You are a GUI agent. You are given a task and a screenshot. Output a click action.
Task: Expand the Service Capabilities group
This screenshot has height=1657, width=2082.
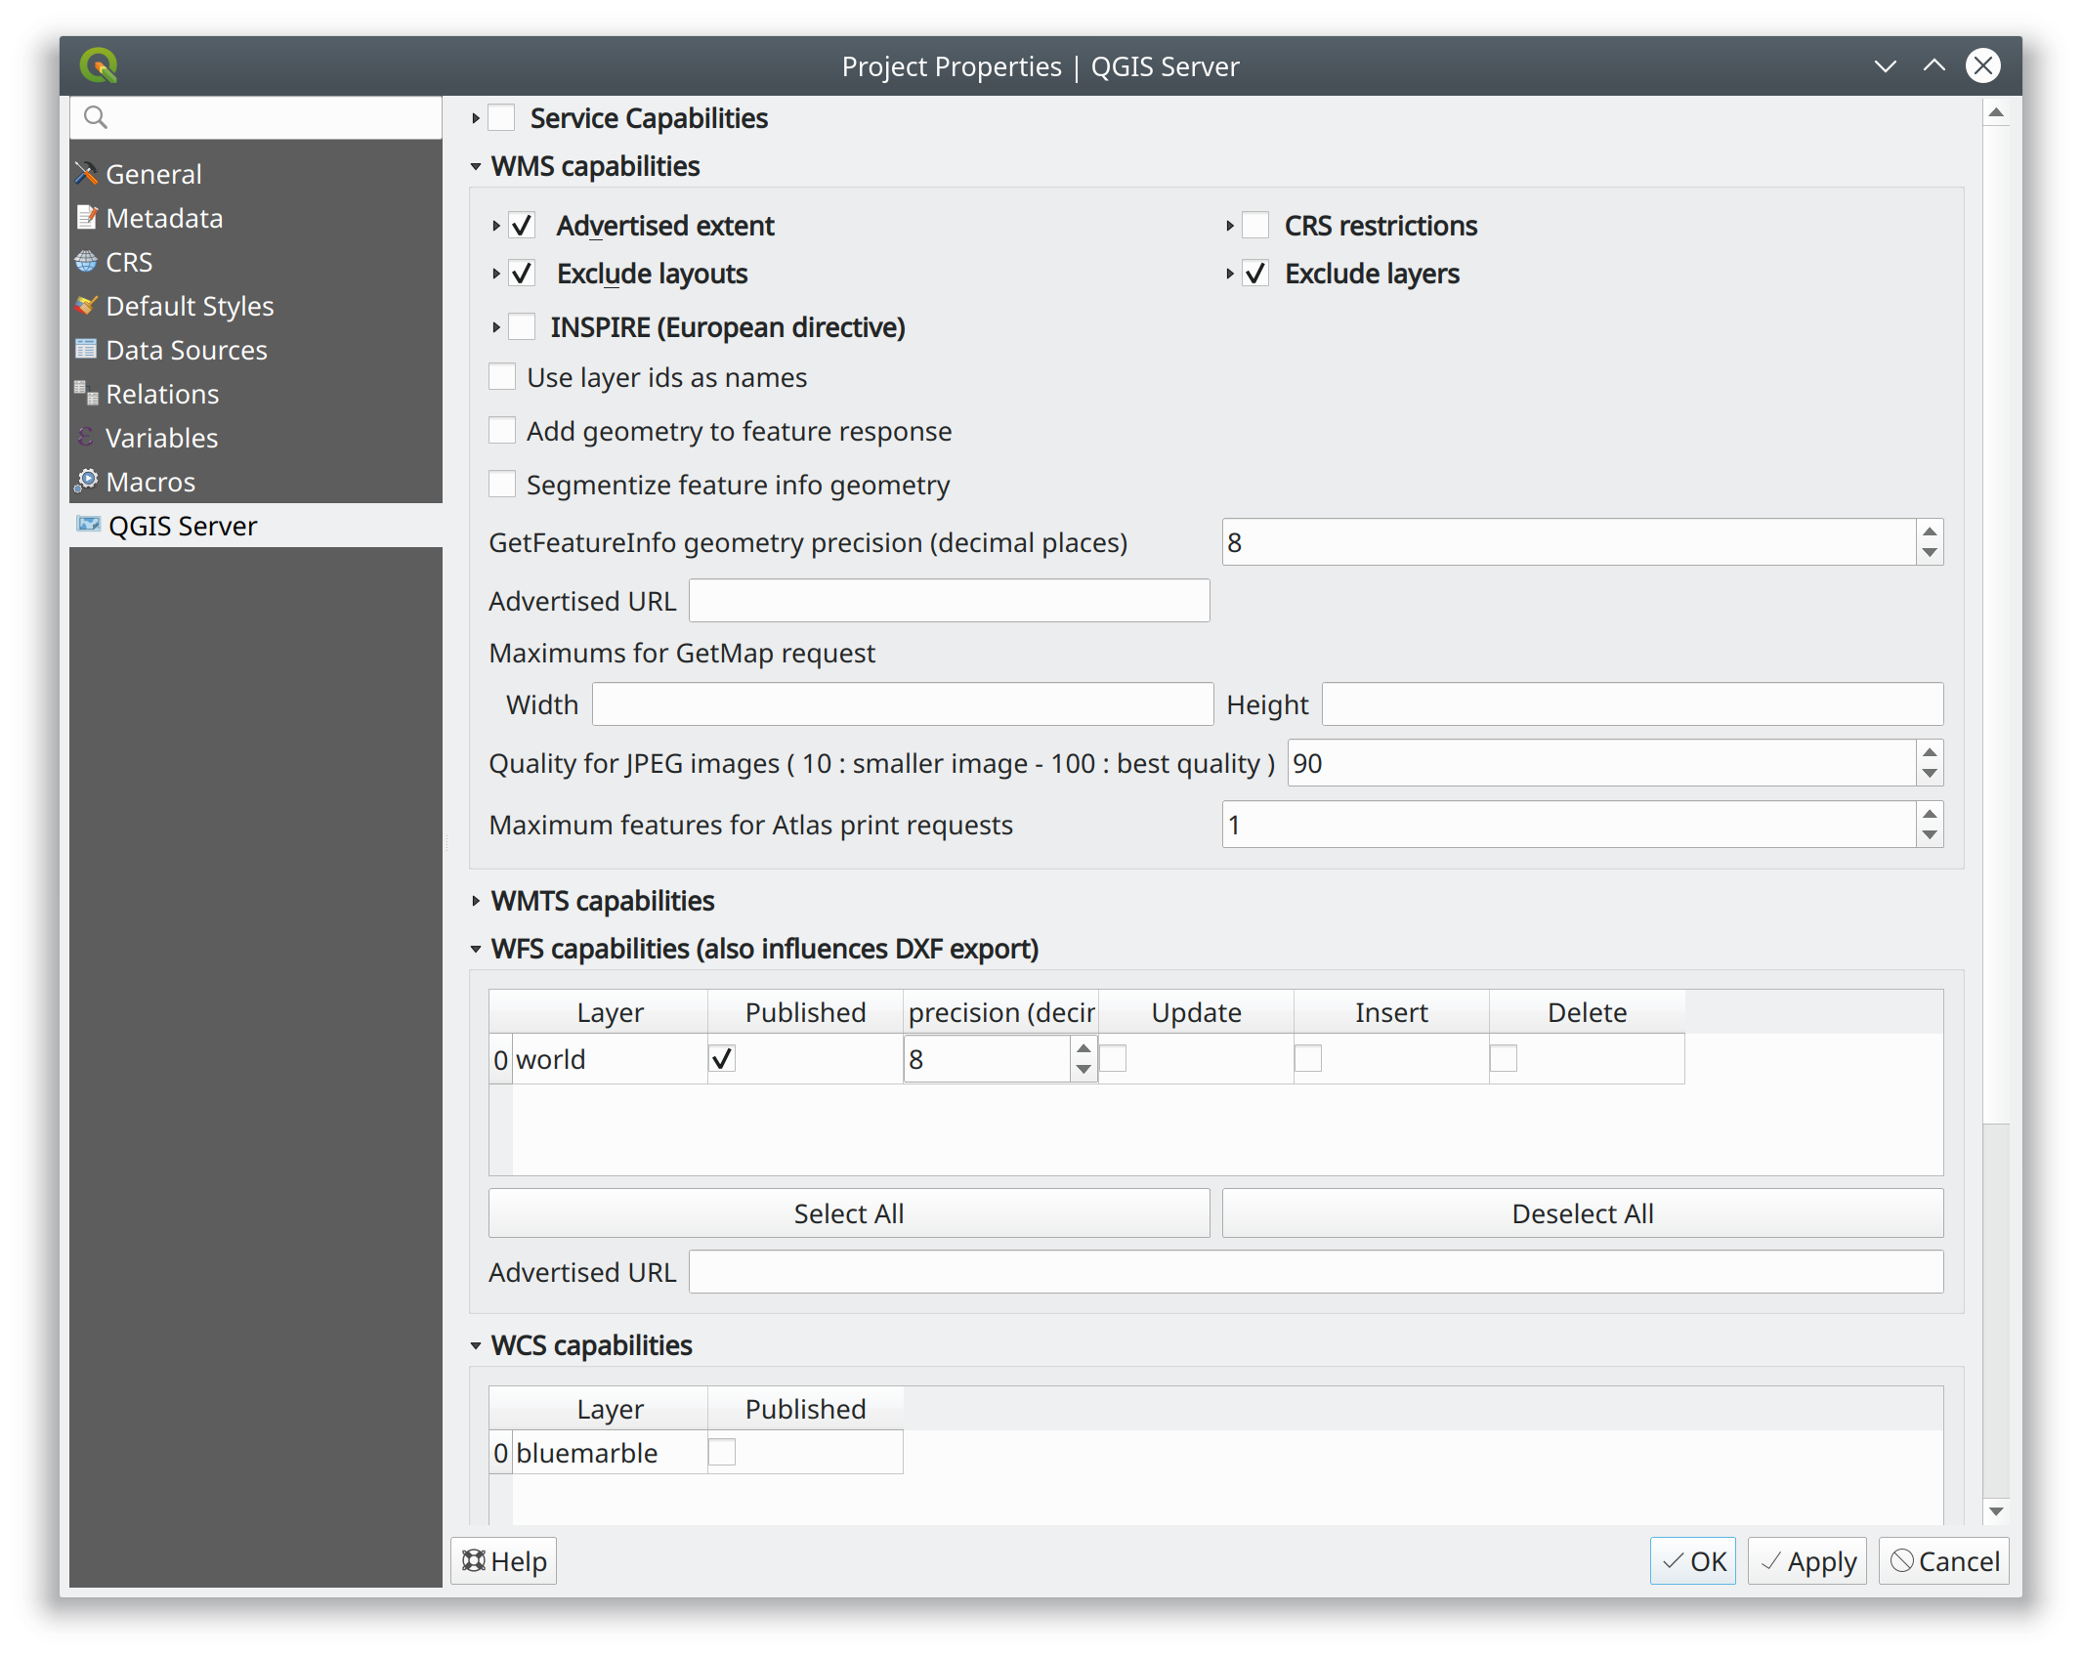(476, 118)
